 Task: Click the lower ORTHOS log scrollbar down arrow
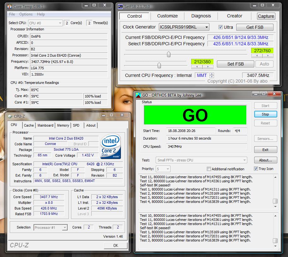click(275, 246)
